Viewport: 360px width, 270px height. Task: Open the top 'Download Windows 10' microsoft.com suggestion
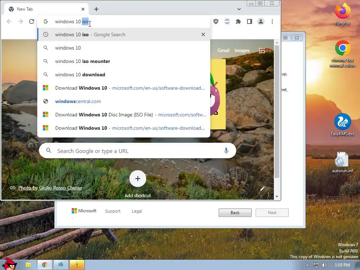[124, 88]
